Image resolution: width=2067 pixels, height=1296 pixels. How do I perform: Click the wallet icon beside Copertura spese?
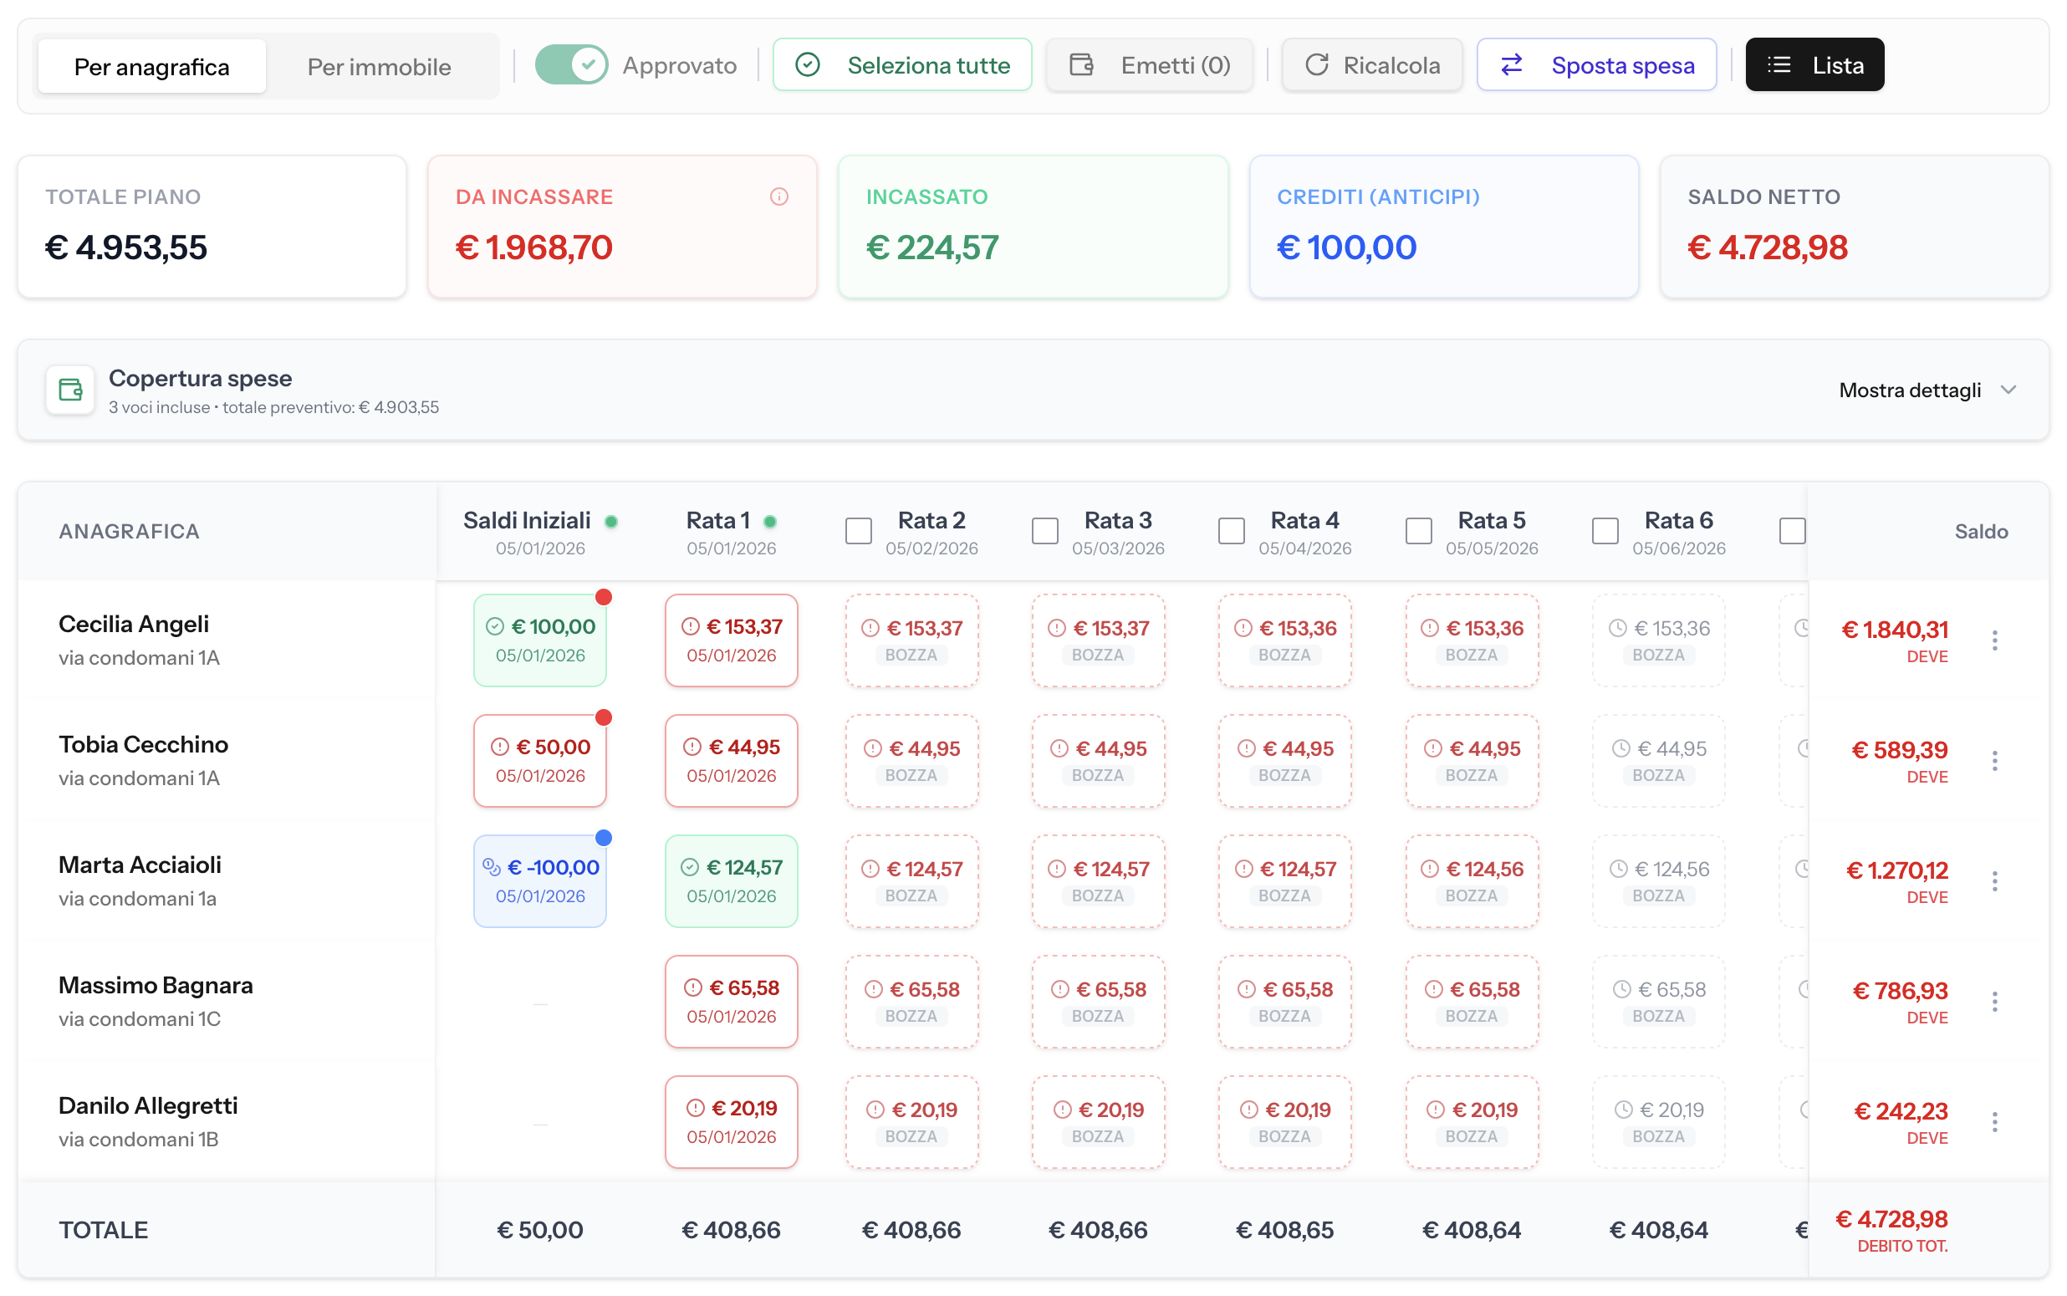coord(70,390)
